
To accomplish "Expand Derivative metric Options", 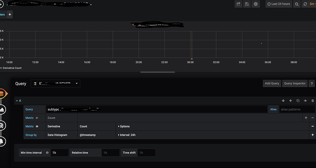I will point(124,126).
